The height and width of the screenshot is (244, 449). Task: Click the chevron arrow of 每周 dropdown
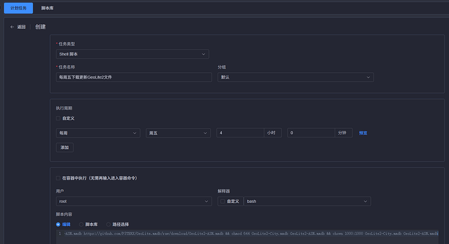[135, 133]
